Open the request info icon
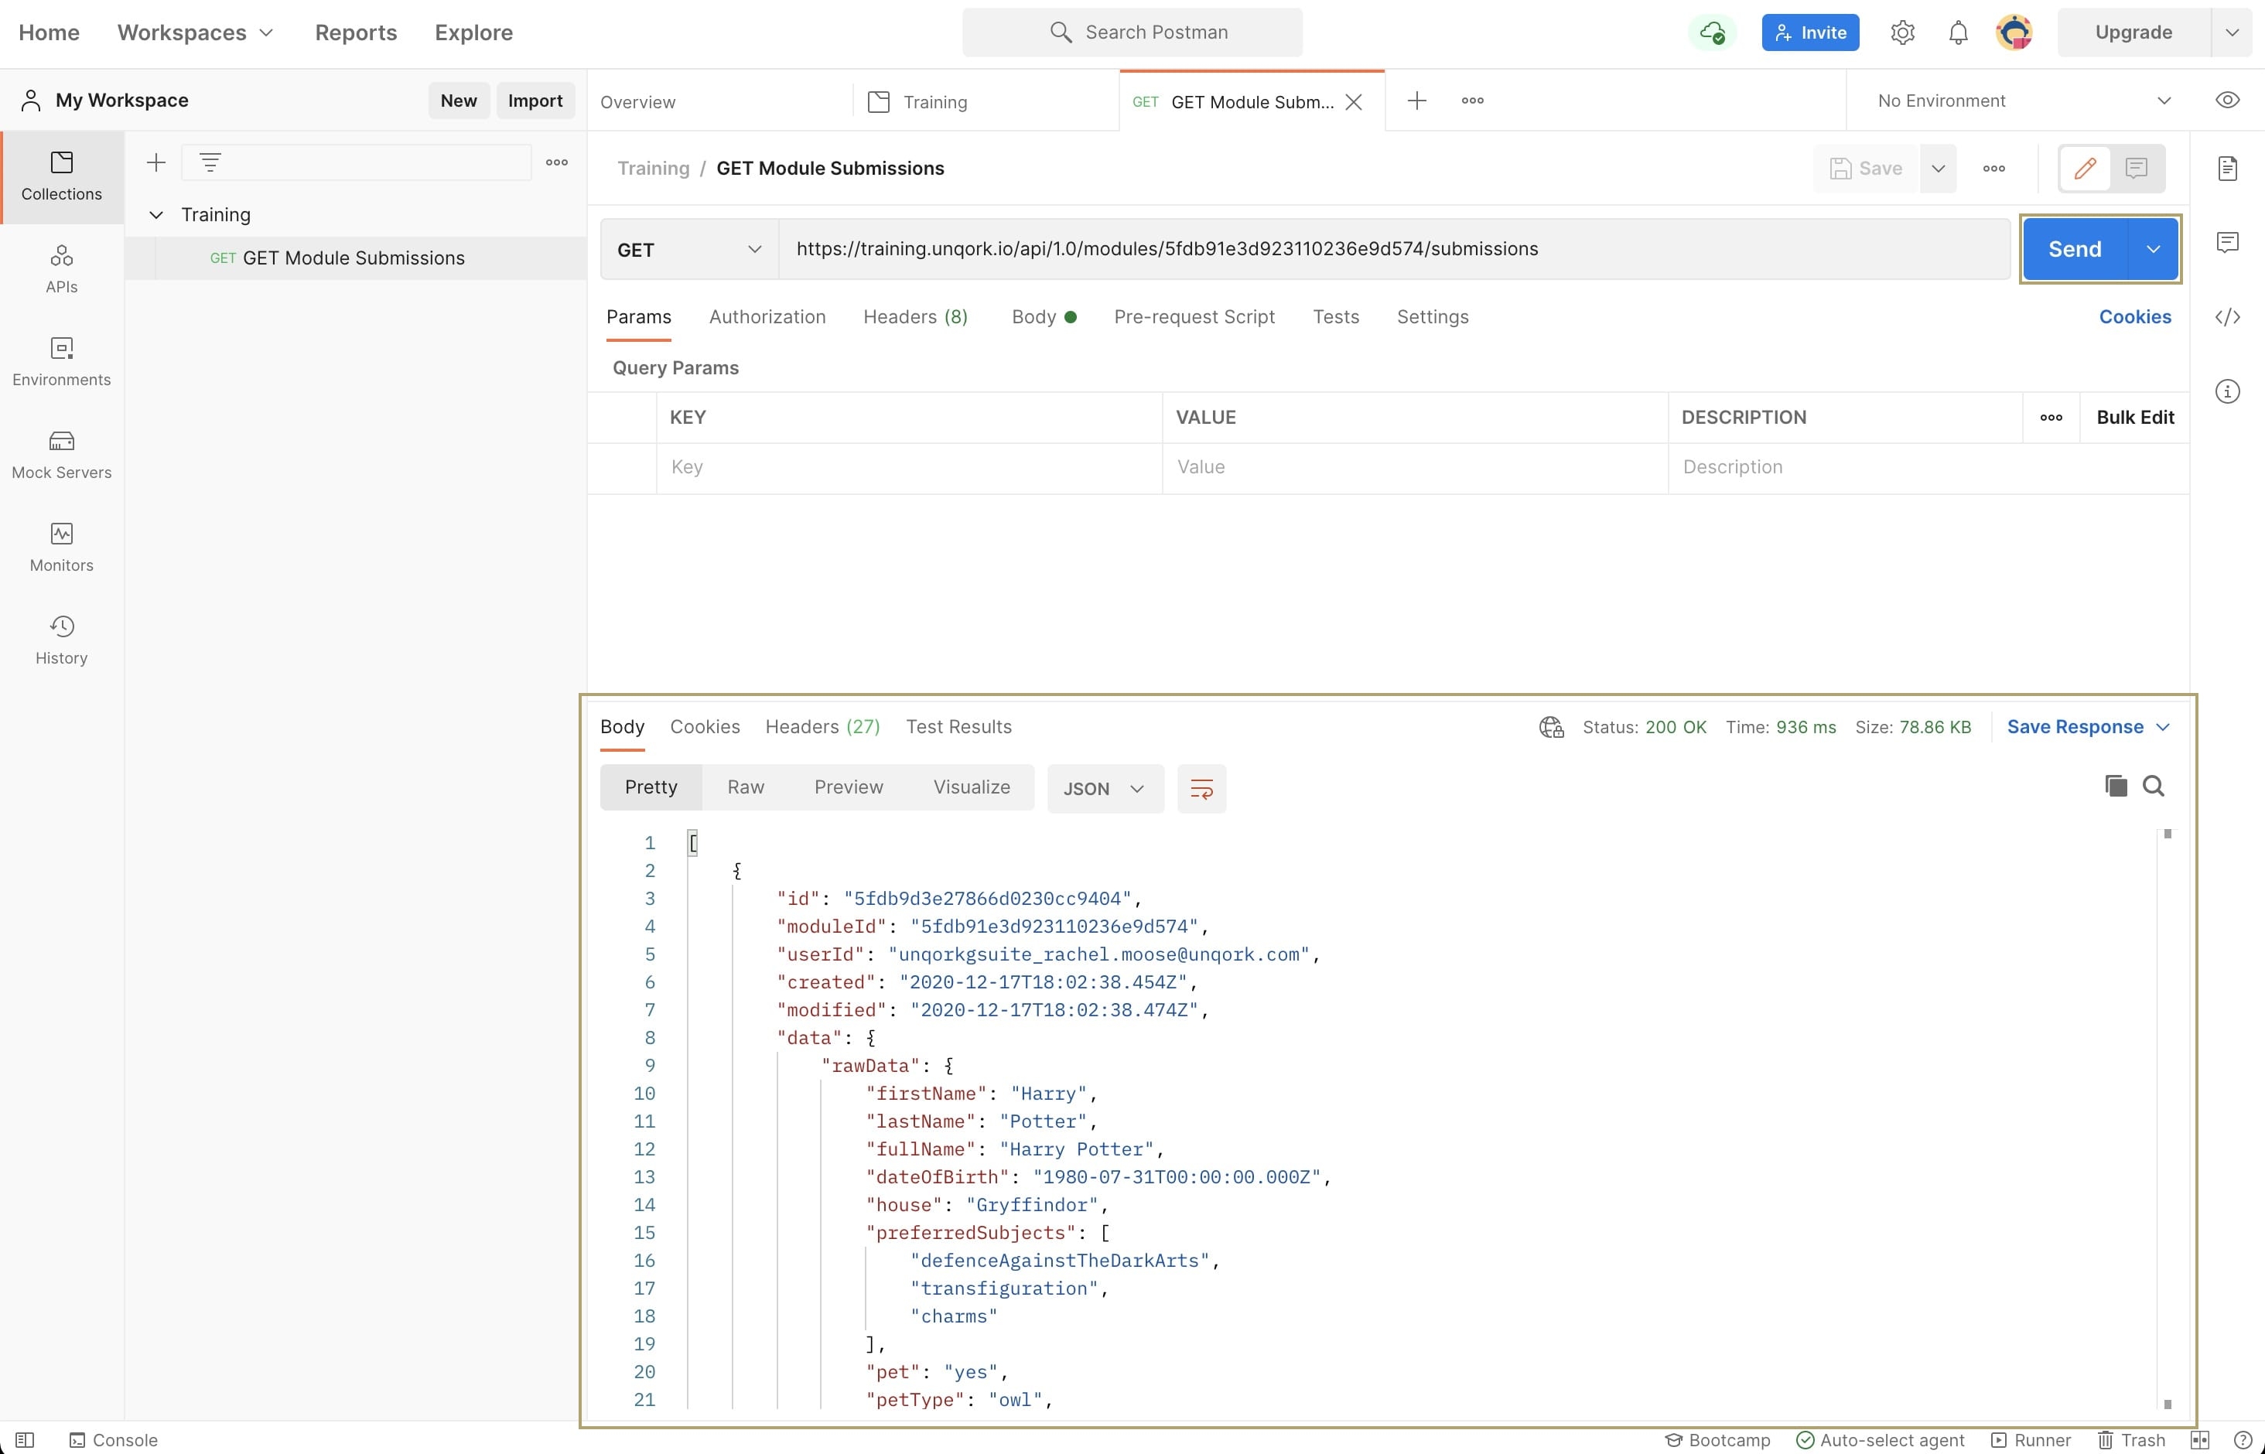The height and width of the screenshot is (1454, 2265). 2227,391
